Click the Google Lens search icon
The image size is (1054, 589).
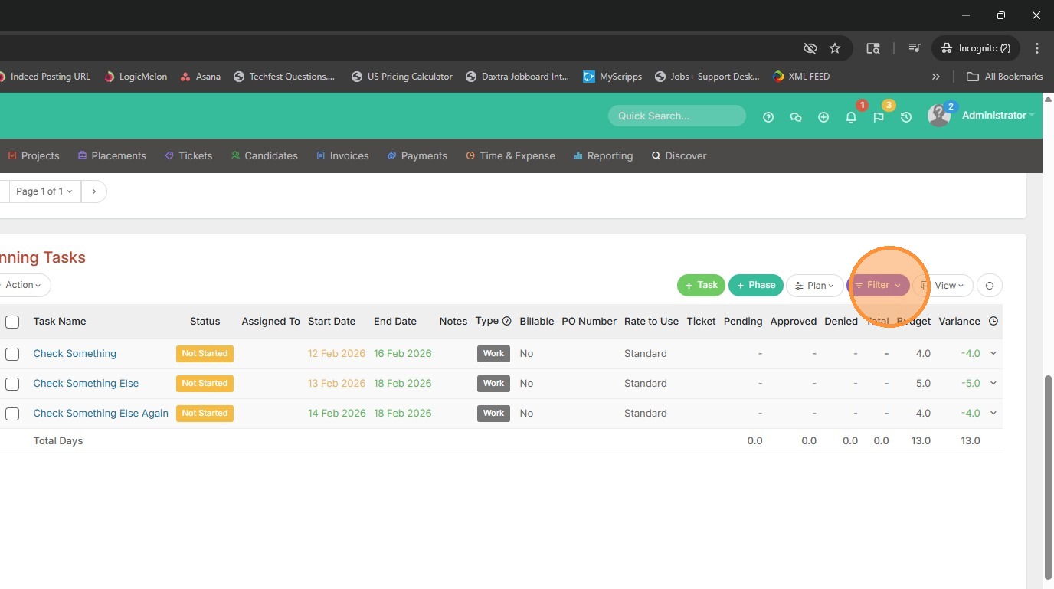(873, 48)
